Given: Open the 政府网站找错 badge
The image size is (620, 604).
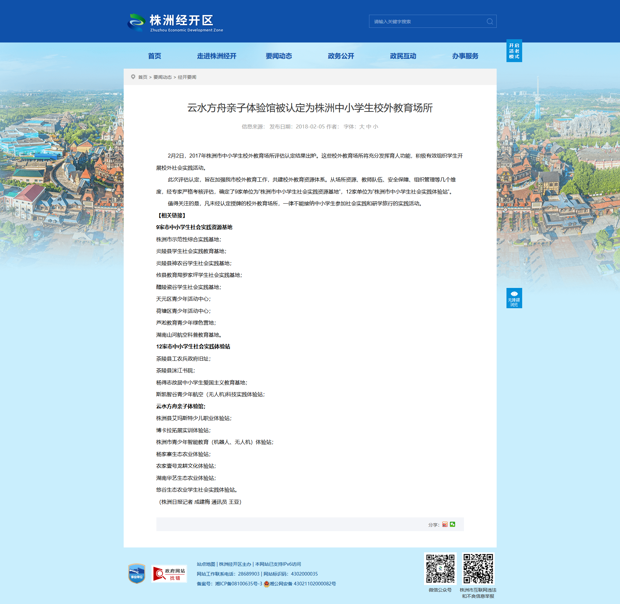Looking at the screenshot, I should click(169, 574).
